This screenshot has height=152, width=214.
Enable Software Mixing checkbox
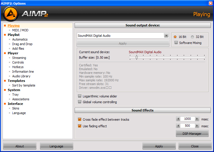tap(176, 43)
